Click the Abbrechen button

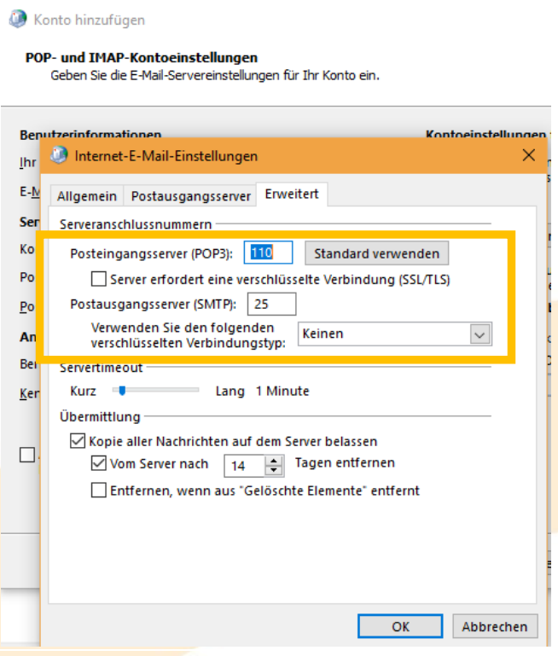(x=494, y=626)
